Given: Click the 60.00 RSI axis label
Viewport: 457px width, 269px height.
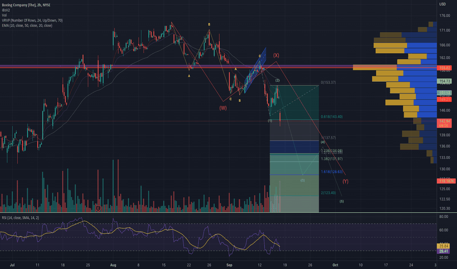Looking at the screenshot, I should pos(444,230).
